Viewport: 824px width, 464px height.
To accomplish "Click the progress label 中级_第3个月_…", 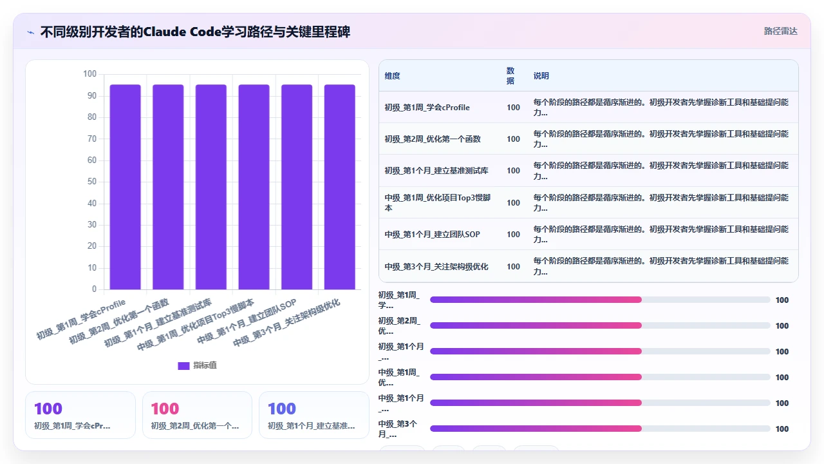I will click(x=399, y=429).
